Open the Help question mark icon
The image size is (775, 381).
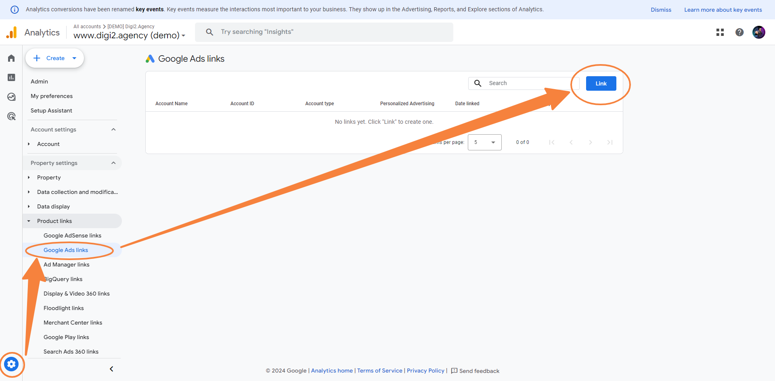(x=739, y=32)
